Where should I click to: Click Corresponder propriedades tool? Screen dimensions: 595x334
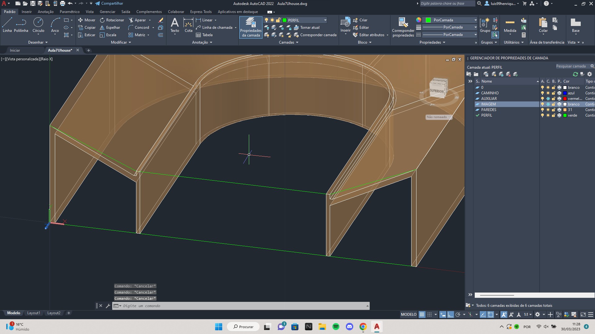click(403, 27)
